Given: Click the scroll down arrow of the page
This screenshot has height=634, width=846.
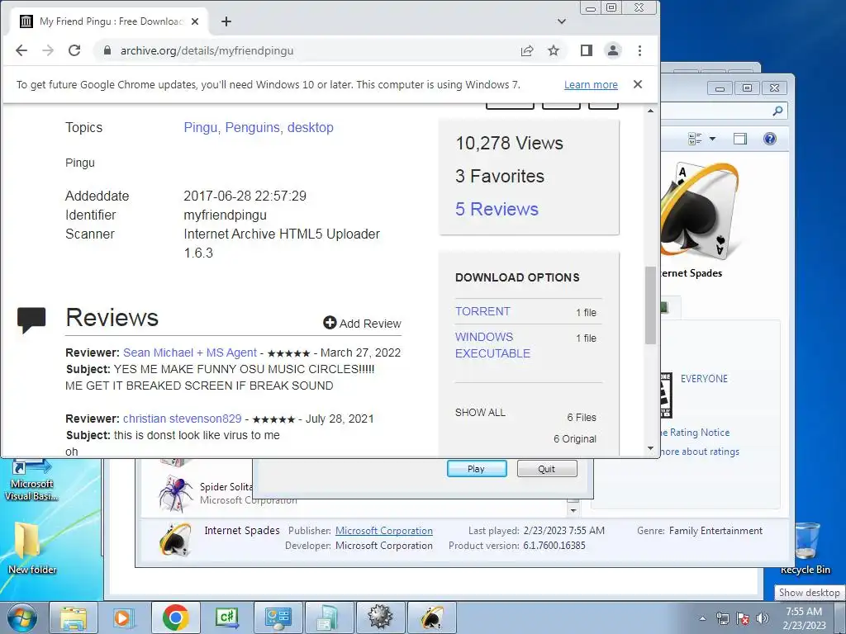Looking at the screenshot, I should (651, 448).
